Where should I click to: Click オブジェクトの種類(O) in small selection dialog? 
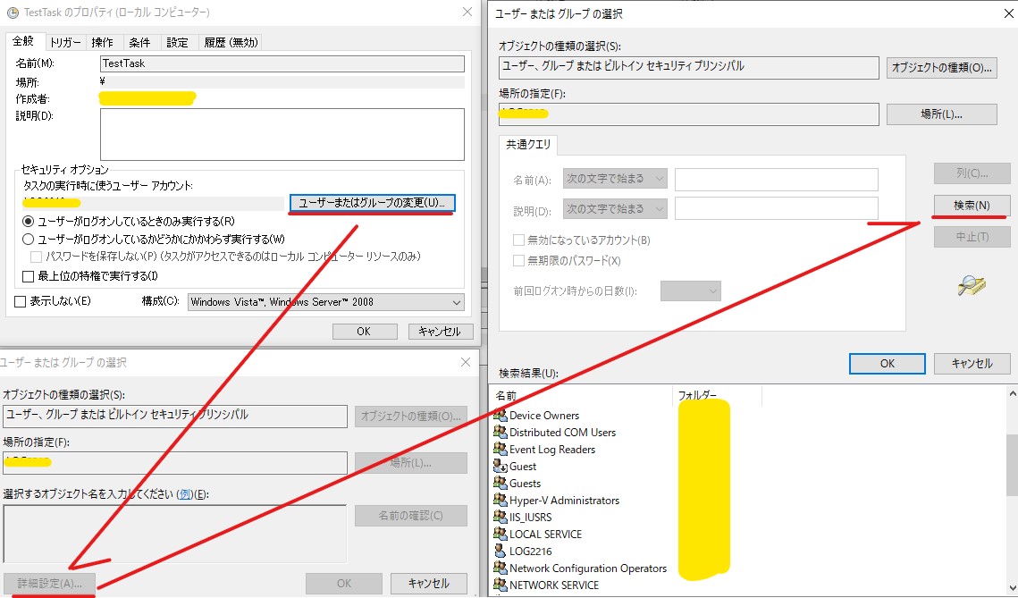tap(411, 417)
